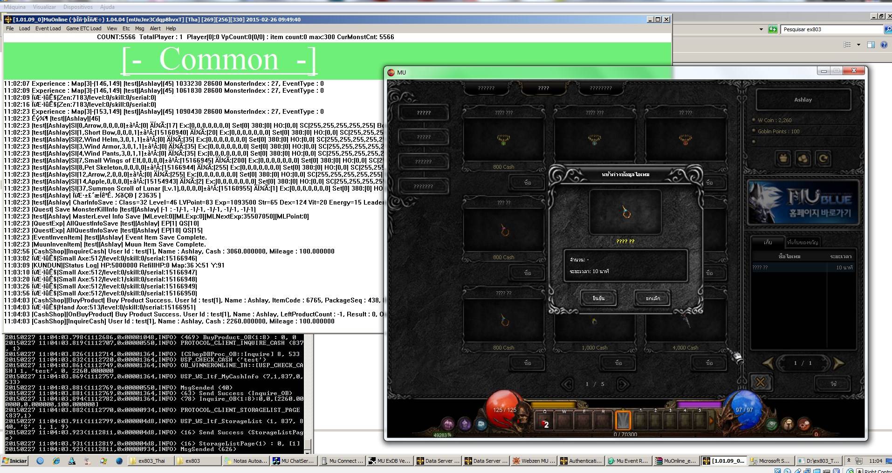Open the Load menu

click(24, 28)
